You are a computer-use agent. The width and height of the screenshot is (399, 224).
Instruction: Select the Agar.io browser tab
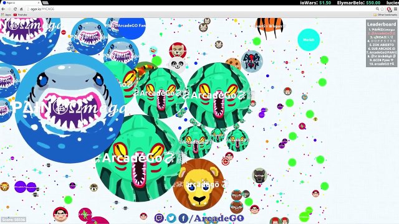(x=21, y=2)
